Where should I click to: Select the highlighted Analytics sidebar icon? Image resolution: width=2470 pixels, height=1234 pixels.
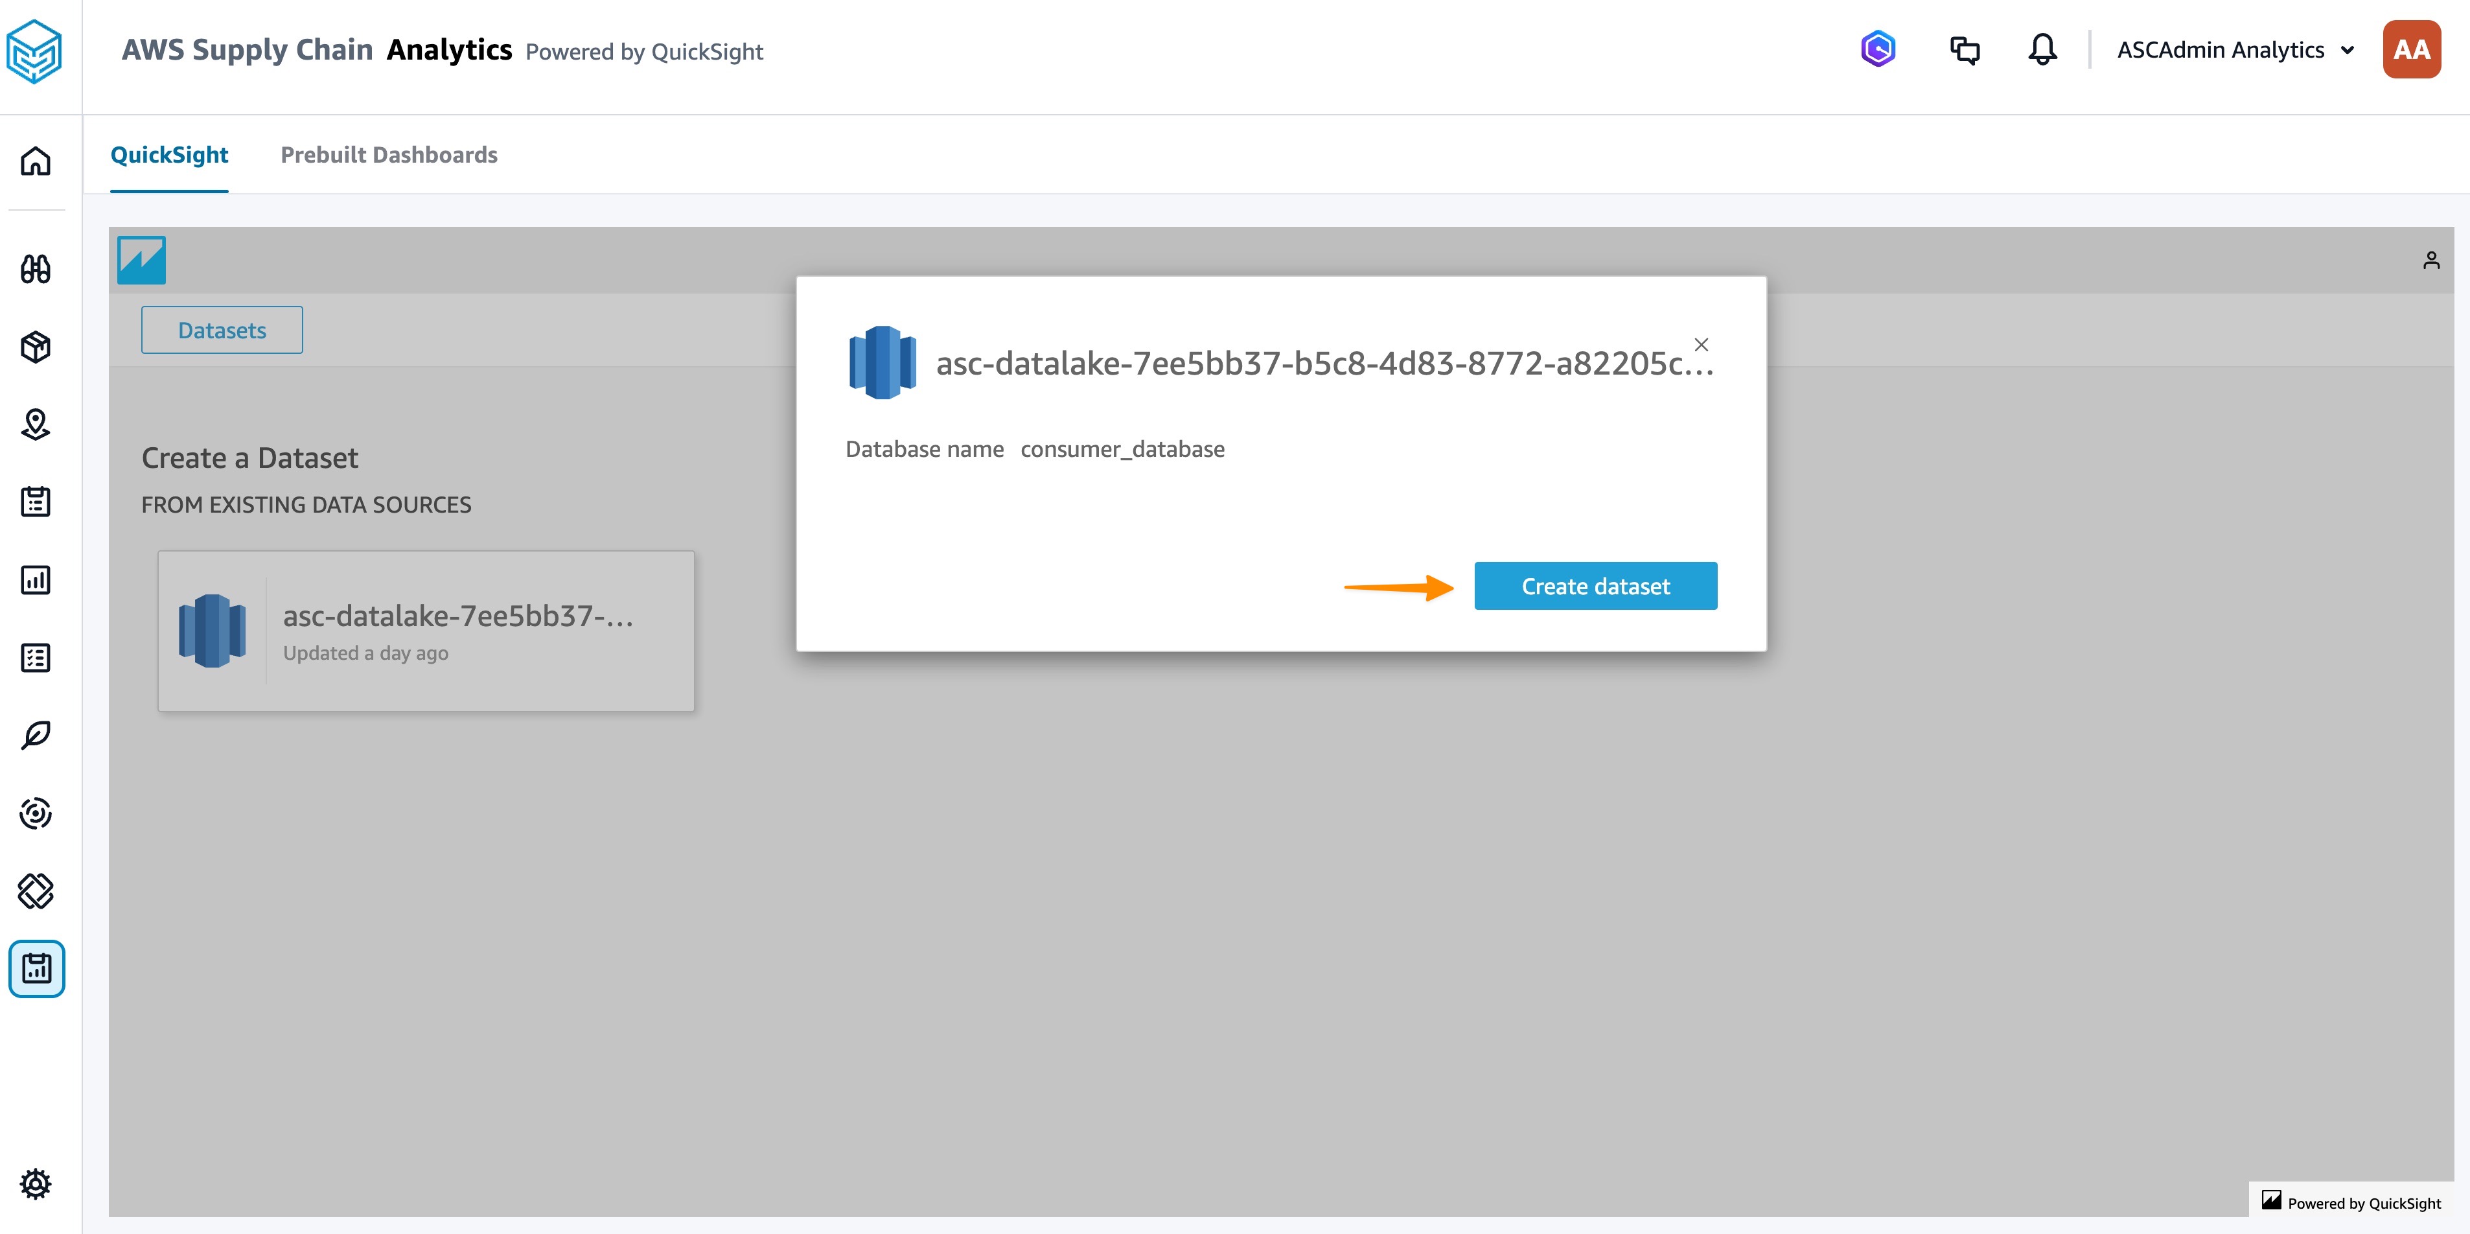pos(36,968)
